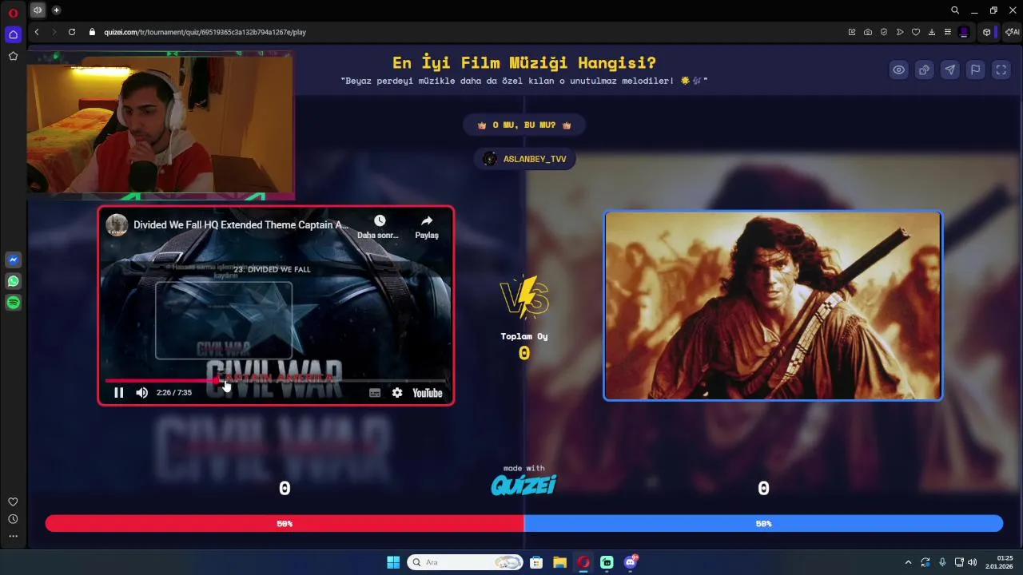Click the 'O MU, BU MU?' badge
The height and width of the screenshot is (575, 1023).
[523, 125]
